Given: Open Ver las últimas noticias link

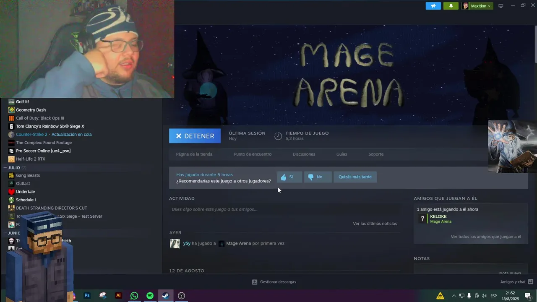Looking at the screenshot, I should (375, 224).
